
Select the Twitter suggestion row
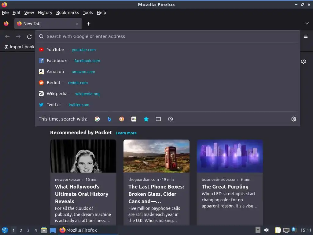(x=168, y=105)
